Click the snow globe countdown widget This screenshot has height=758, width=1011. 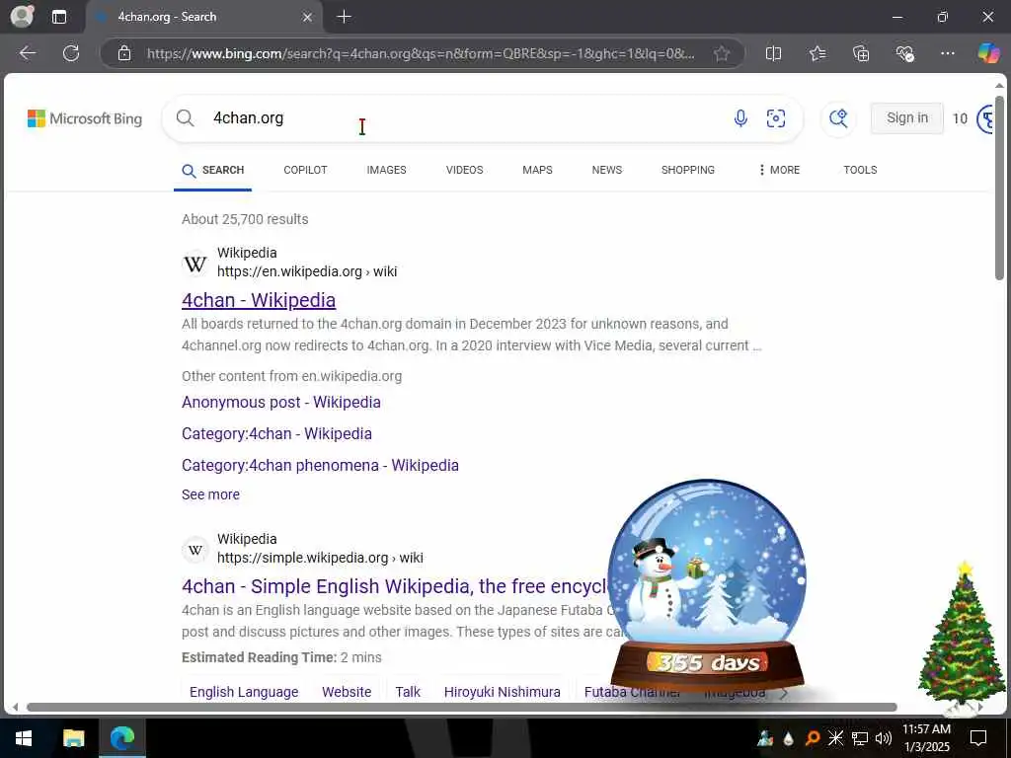(x=707, y=586)
